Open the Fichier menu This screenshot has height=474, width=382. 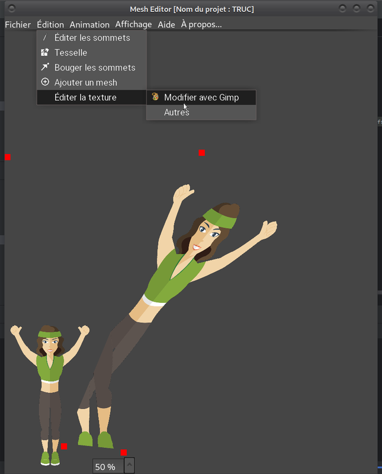(x=18, y=24)
